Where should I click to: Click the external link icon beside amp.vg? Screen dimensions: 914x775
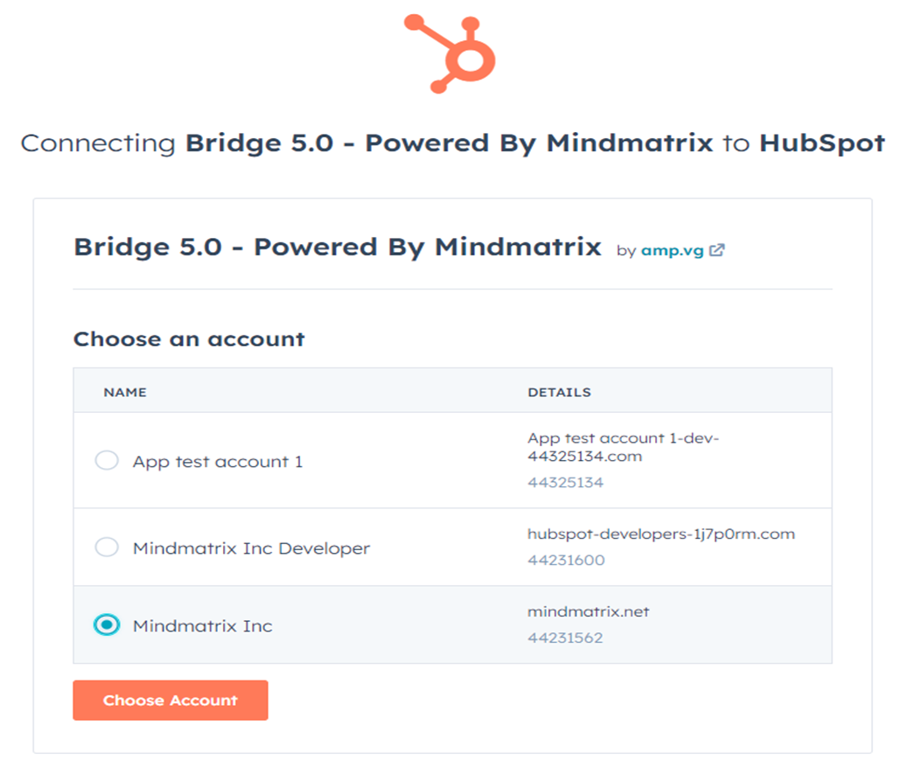(x=717, y=250)
